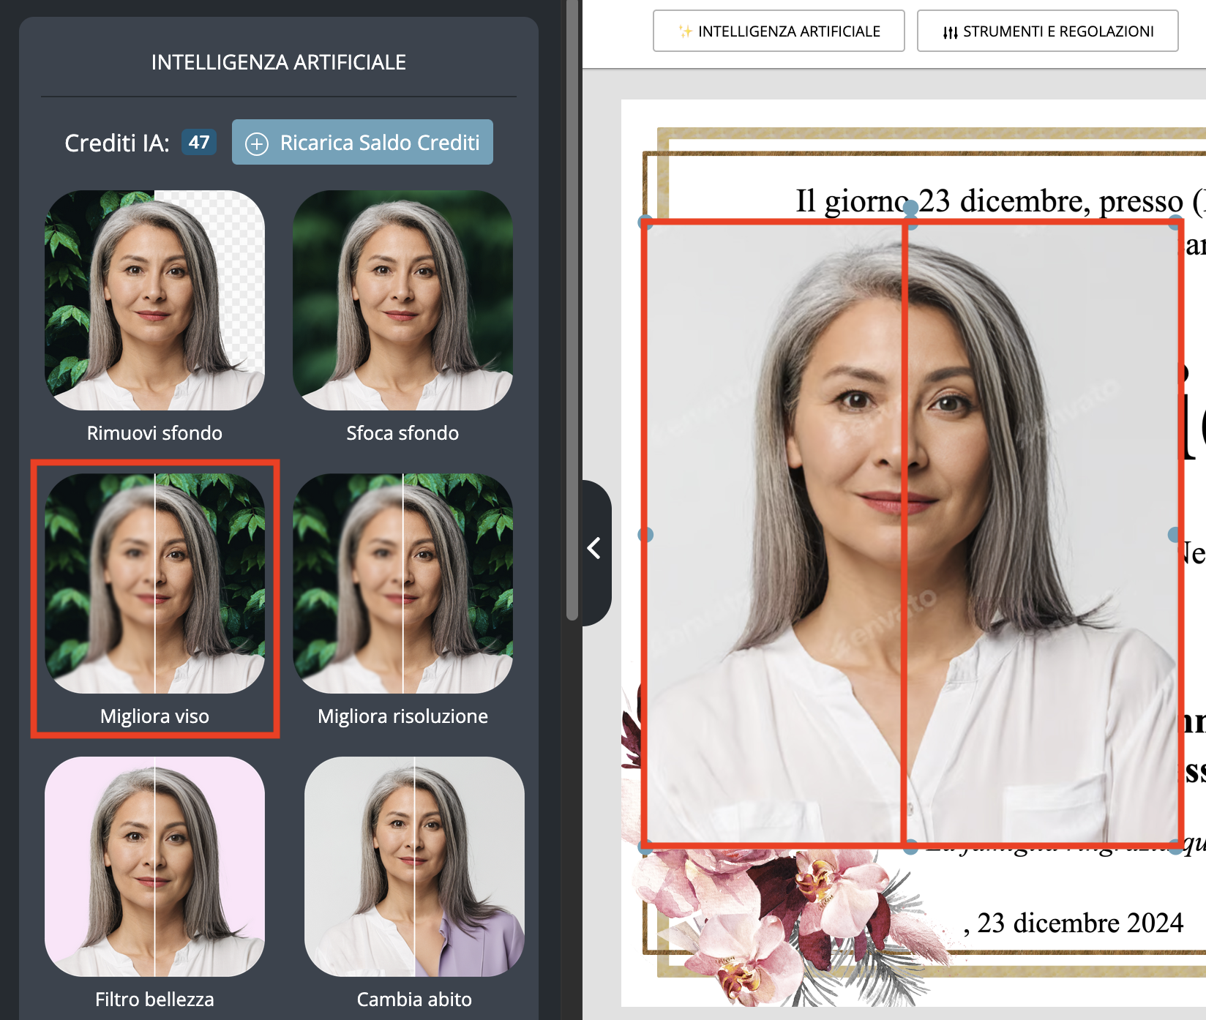Click the Crediti IA 47 badge
The width and height of the screenshot is (1206, 1020).
[x=198, y=143]
